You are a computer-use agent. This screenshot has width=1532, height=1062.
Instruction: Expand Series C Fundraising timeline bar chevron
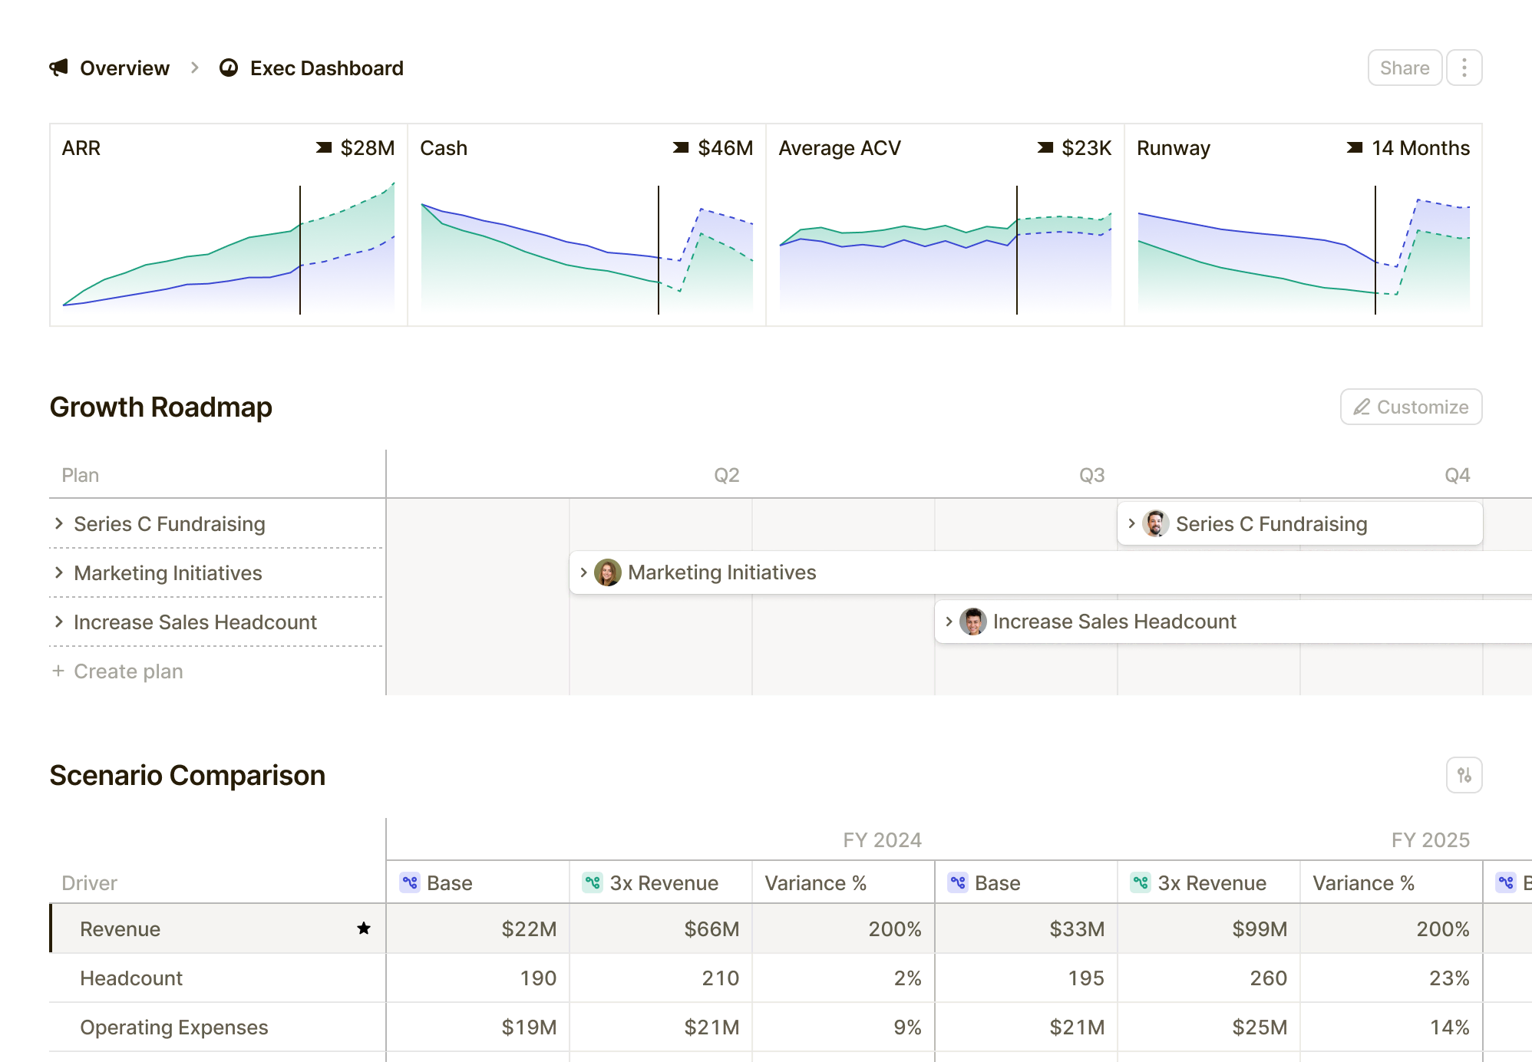[x=1132, y=523]
